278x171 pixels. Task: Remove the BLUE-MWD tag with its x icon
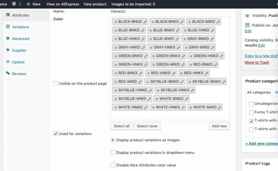pyautogui.click(x=150, y=39)
